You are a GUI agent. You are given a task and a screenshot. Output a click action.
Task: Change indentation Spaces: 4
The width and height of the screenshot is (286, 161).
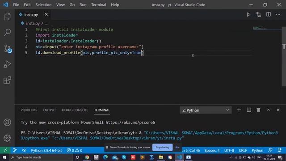(212, 150)
